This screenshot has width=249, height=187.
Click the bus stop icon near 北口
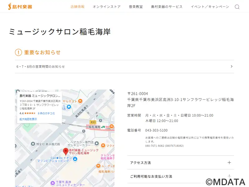click(x=100, y=120)
